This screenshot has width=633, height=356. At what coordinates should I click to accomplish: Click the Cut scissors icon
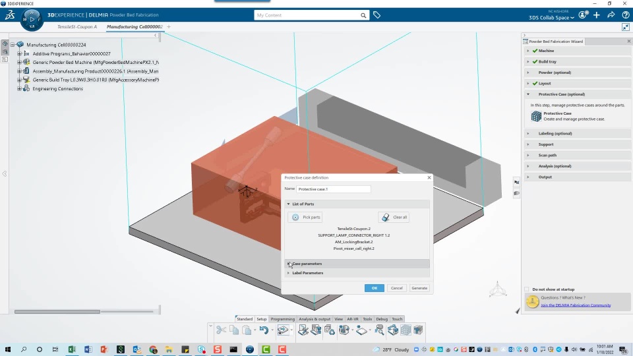221,330
